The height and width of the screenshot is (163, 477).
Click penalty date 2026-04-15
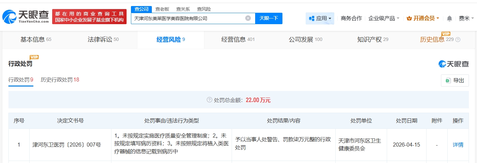(x=407, y=145)
